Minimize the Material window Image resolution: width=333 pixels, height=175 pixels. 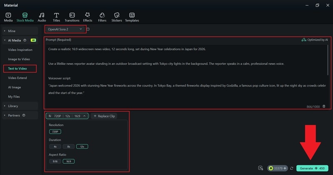[307, 5]
